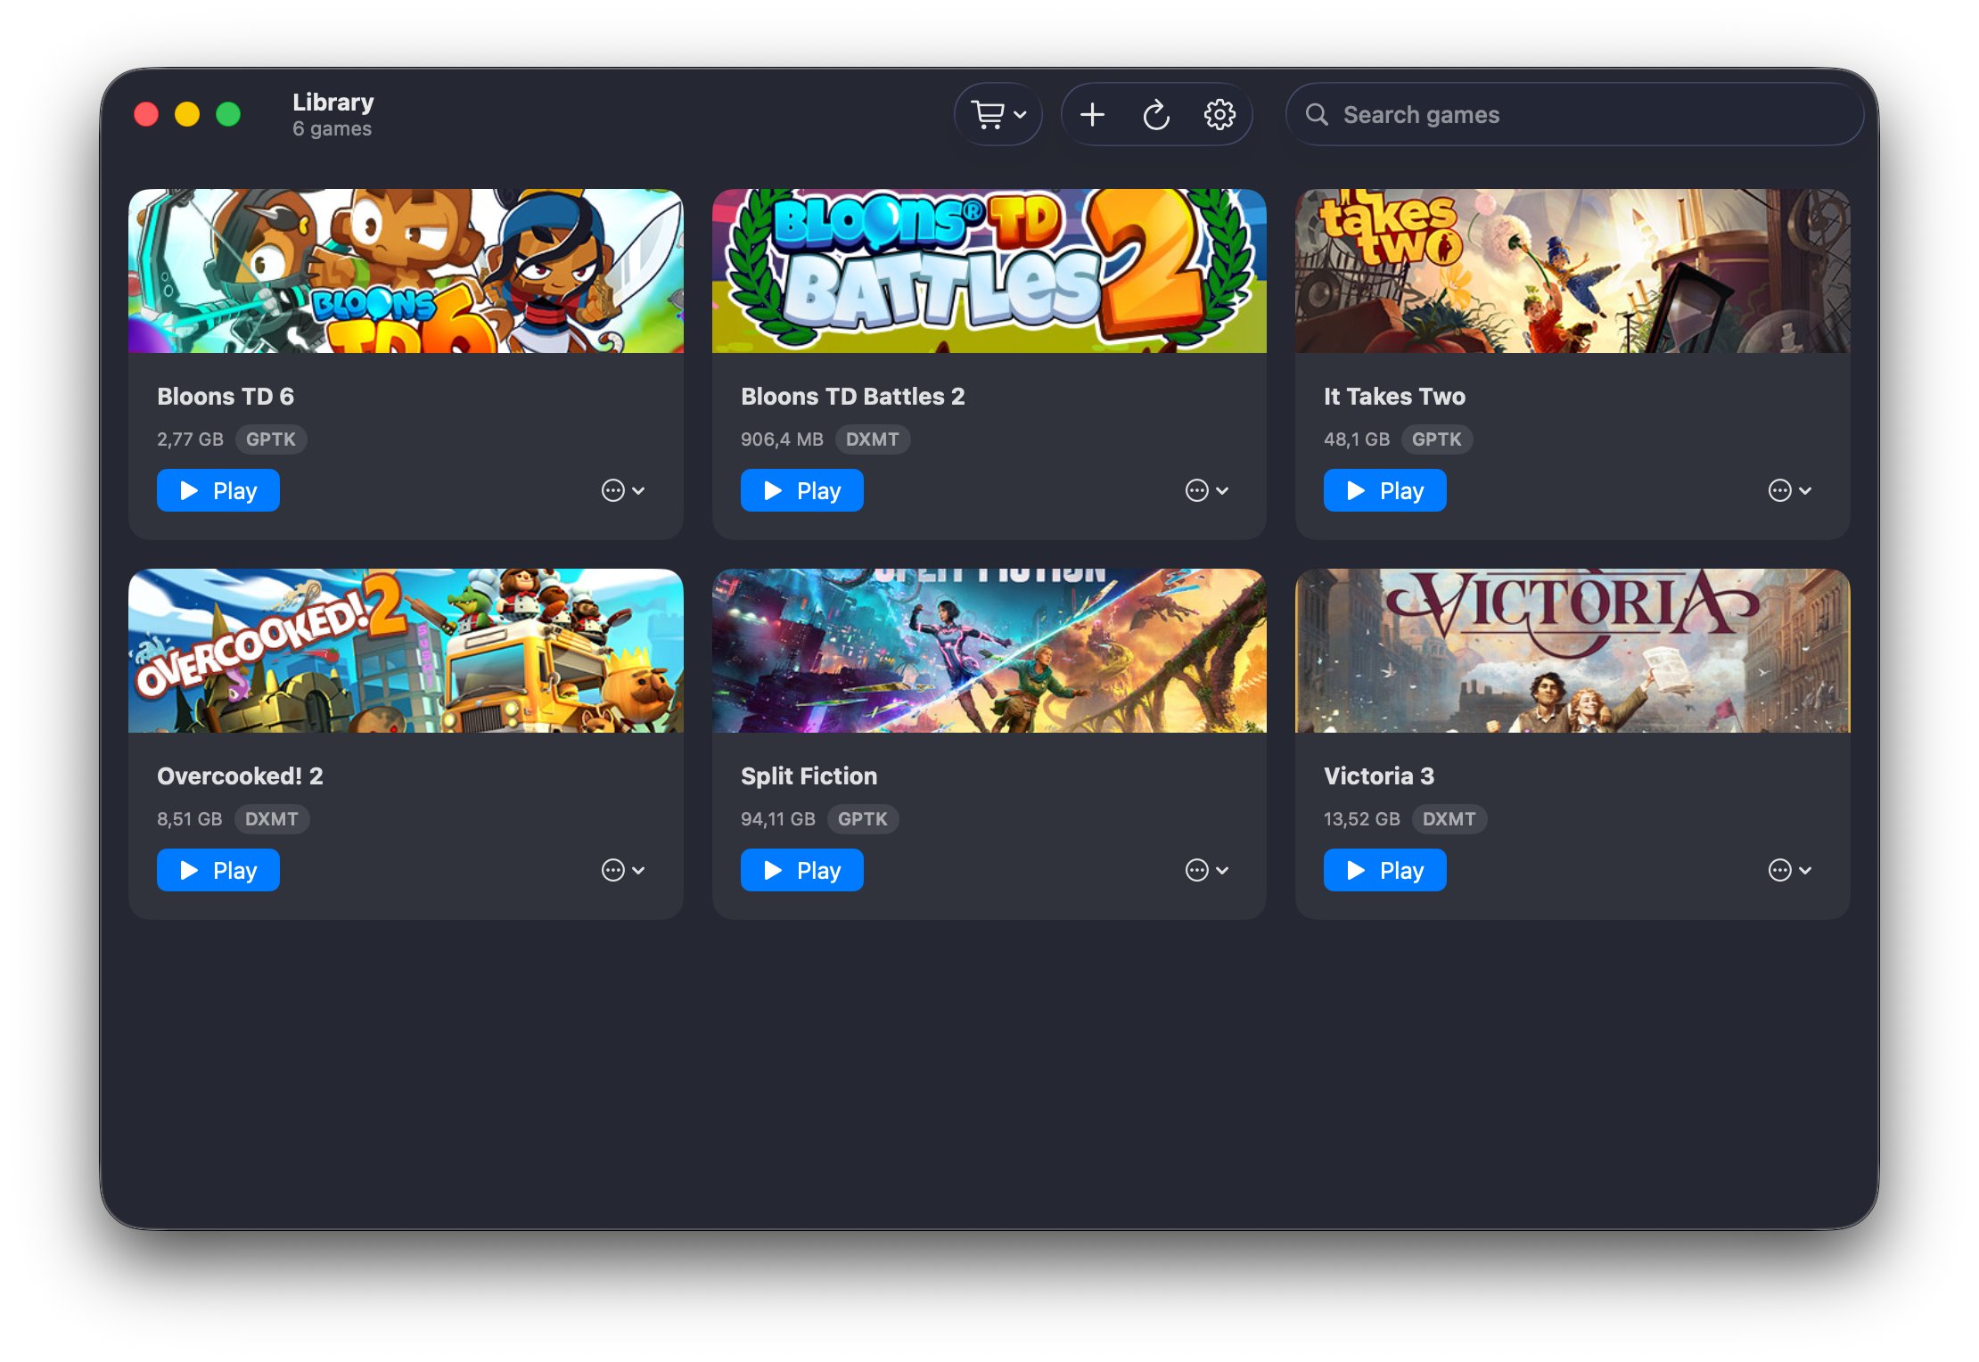Open more options for Bloons TD 6

pos(623,490)
